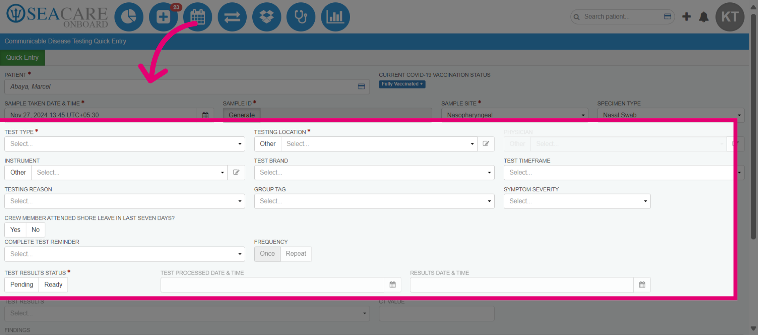This screenshot has width=758, height=335.
Task: Open the medical plus icon with badge 23
Action: pyautogui.click(x=163, y=17)
